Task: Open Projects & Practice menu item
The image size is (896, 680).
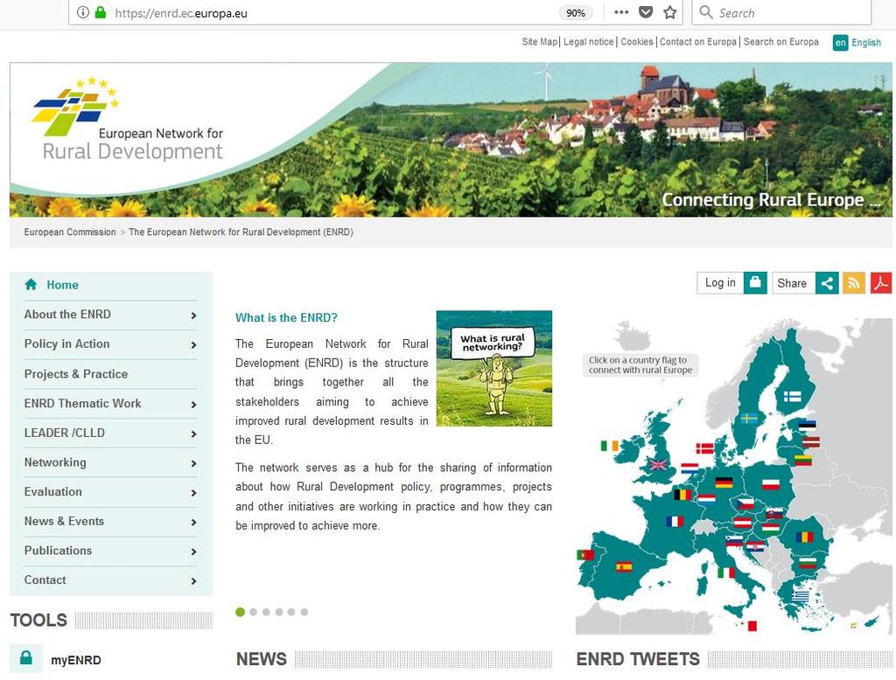Action: point(76,374)
